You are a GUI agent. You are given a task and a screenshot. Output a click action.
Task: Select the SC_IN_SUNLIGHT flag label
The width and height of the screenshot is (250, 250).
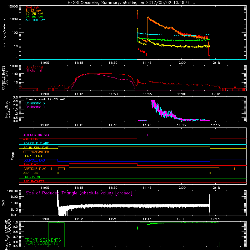(36, 147)
